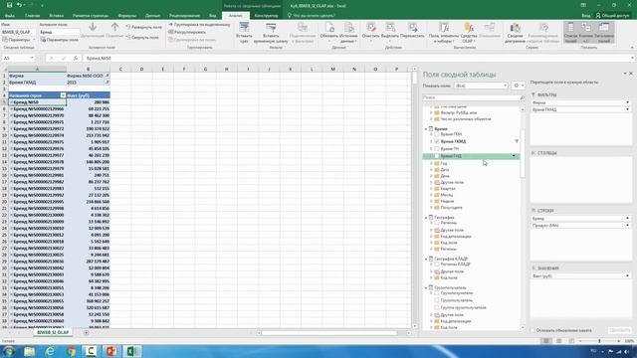The height and width of the screenshot is (358, 637).
Task: Add a new sheet with plus button
Action: click(x=87, y=333)
